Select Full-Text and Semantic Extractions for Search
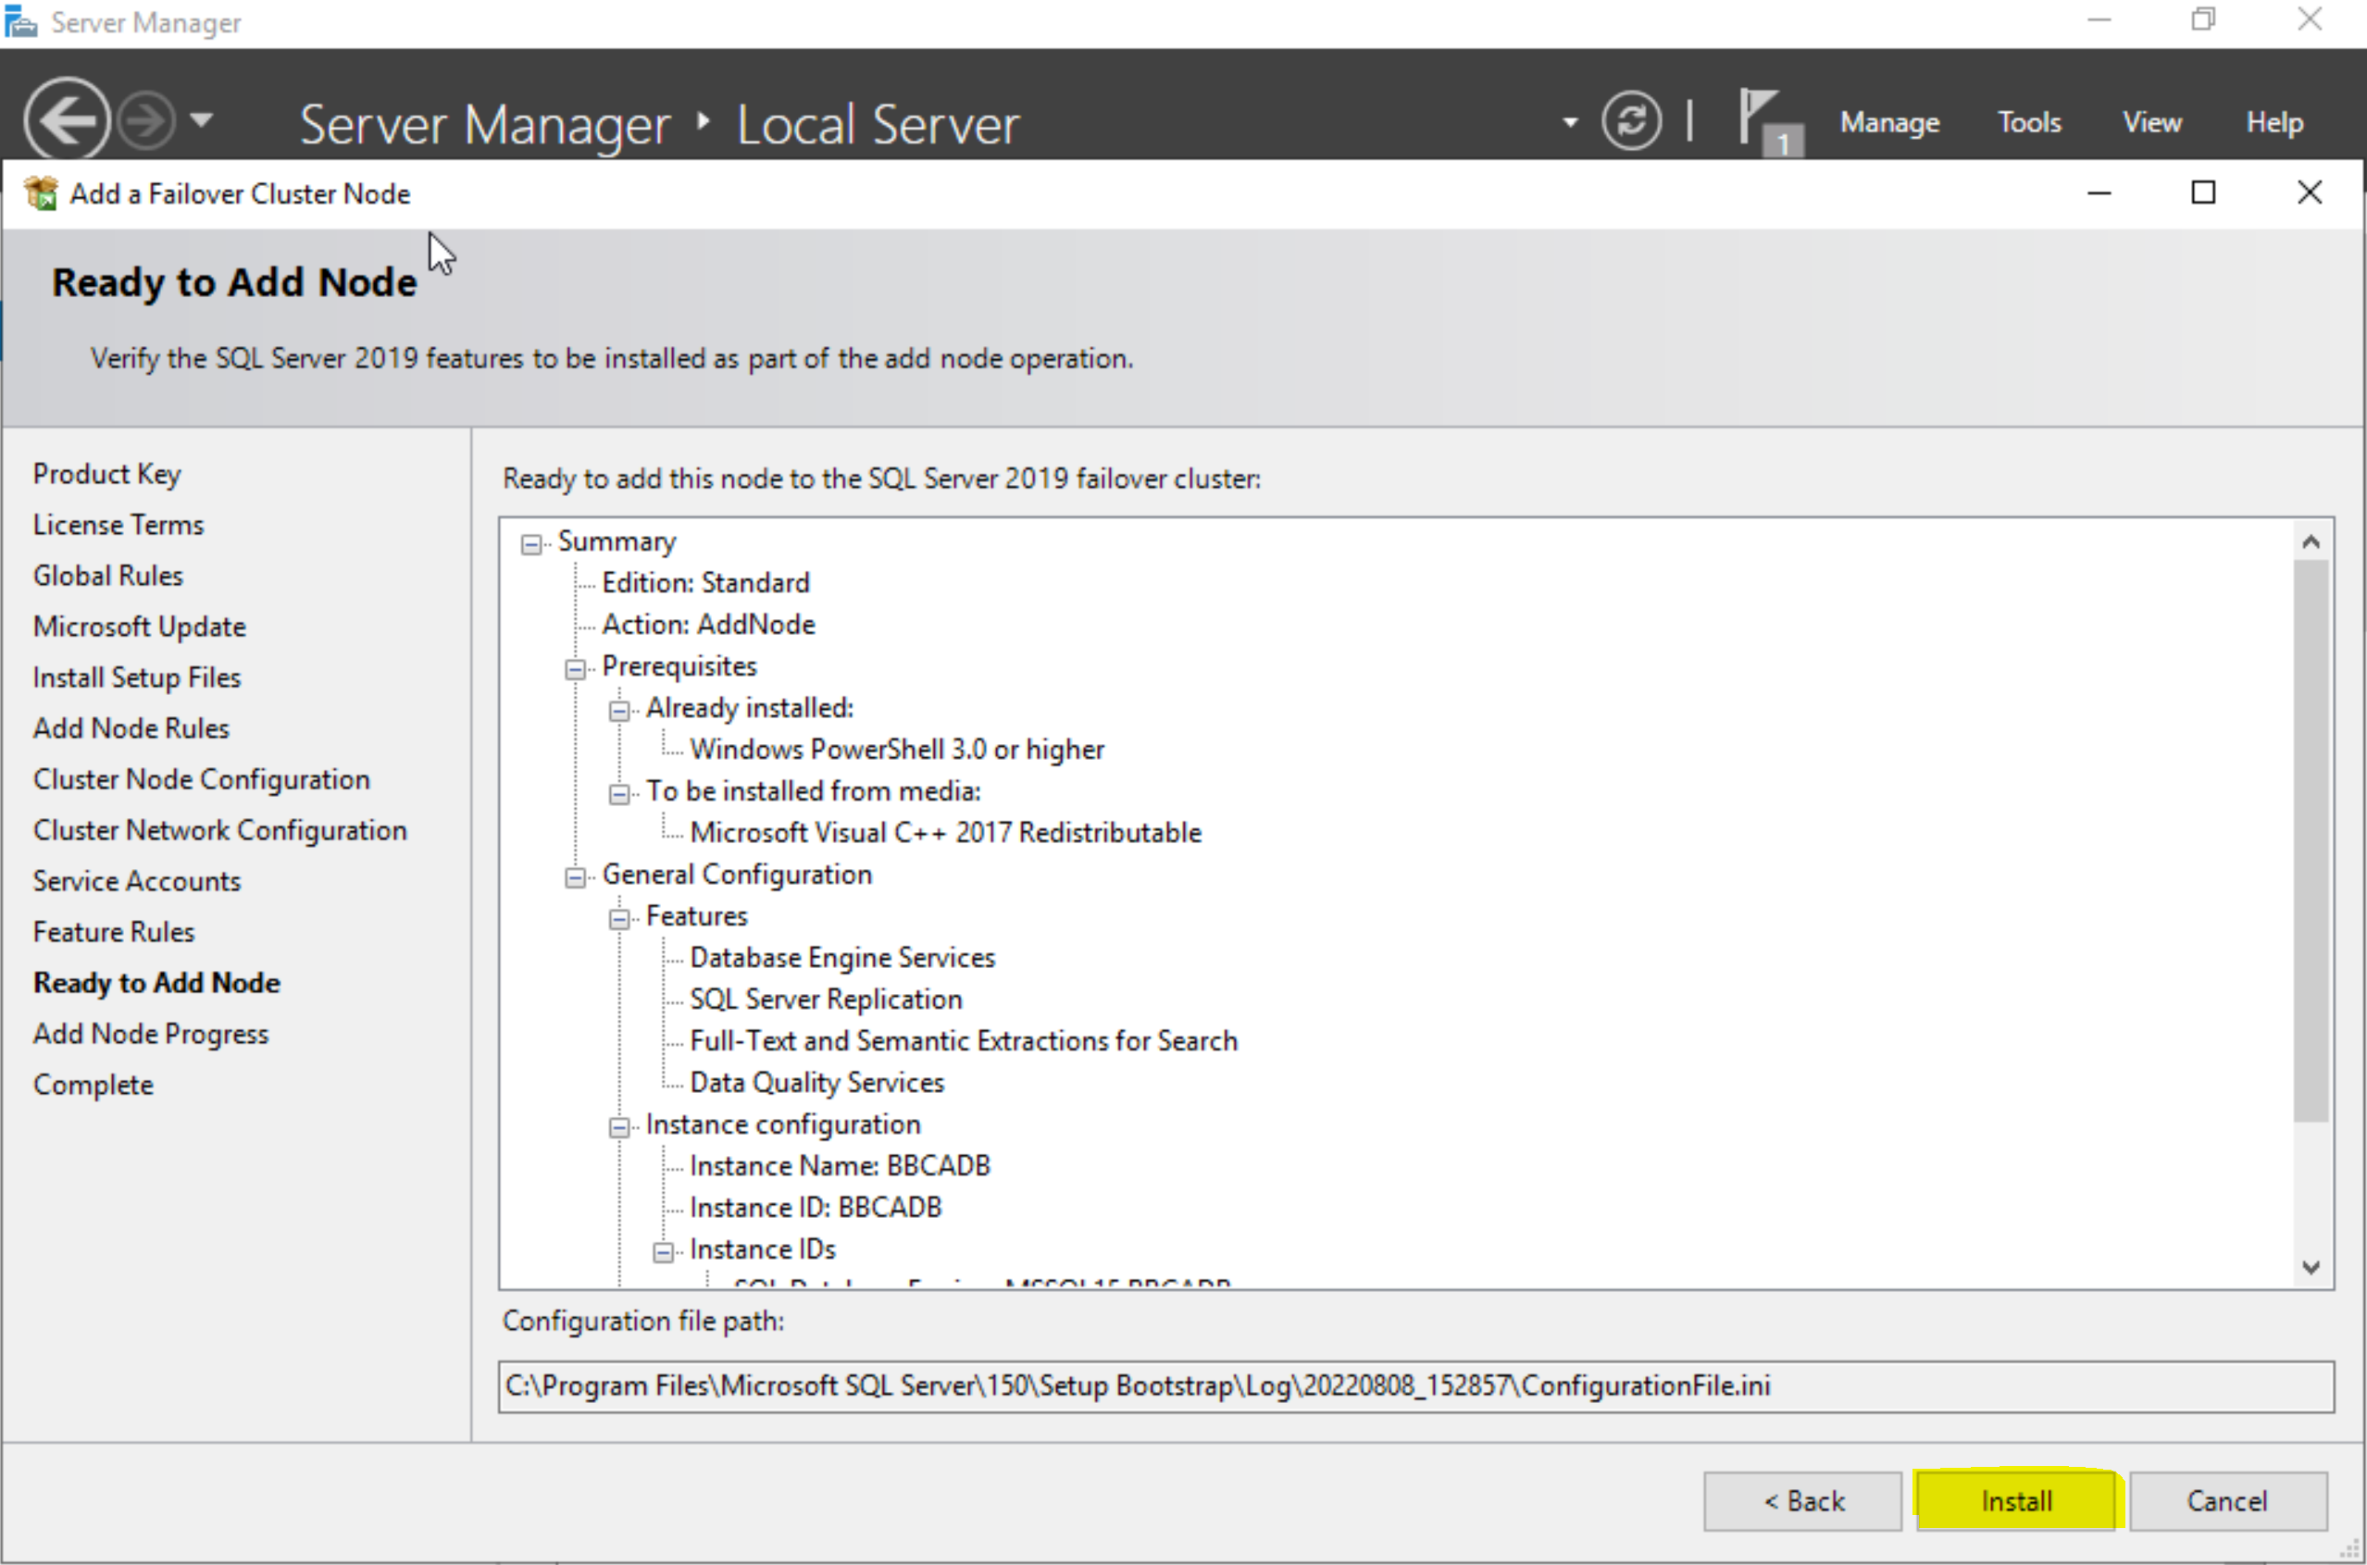 coord(964,1041)
